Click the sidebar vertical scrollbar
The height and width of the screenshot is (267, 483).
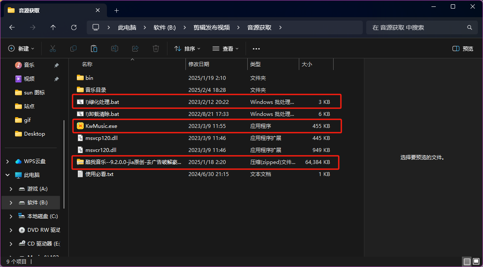pyautogui.click(x=64, y=164)
